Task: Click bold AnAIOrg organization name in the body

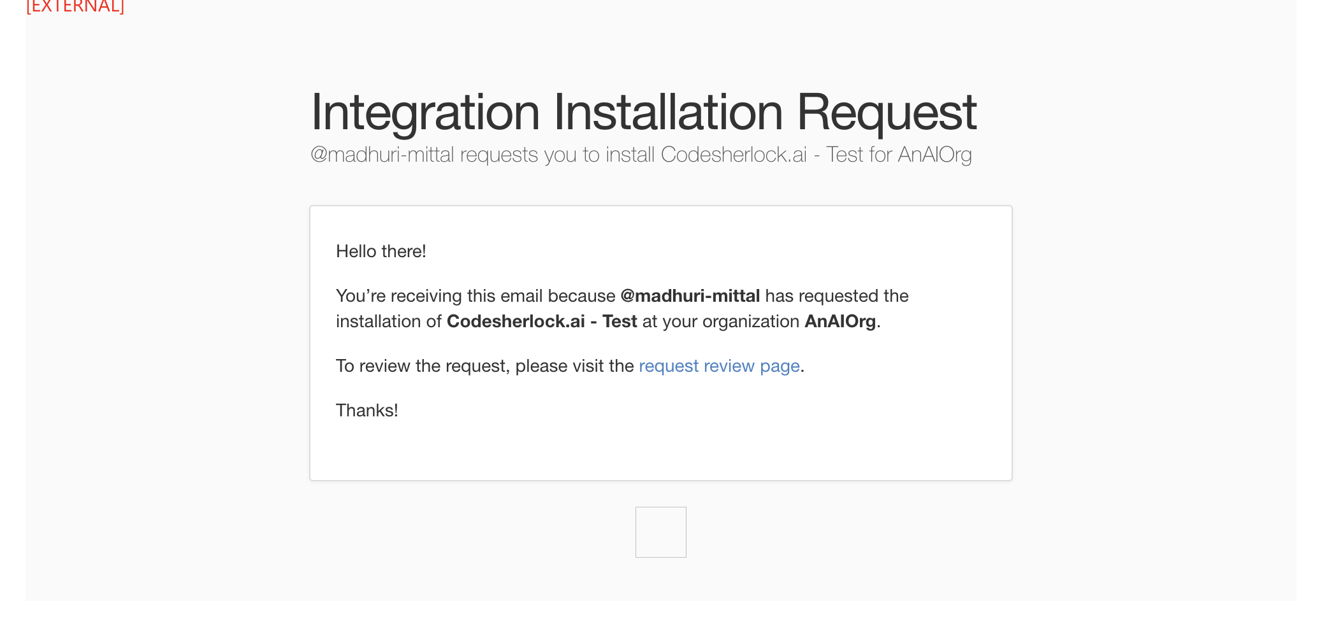Action: [839, 322]
